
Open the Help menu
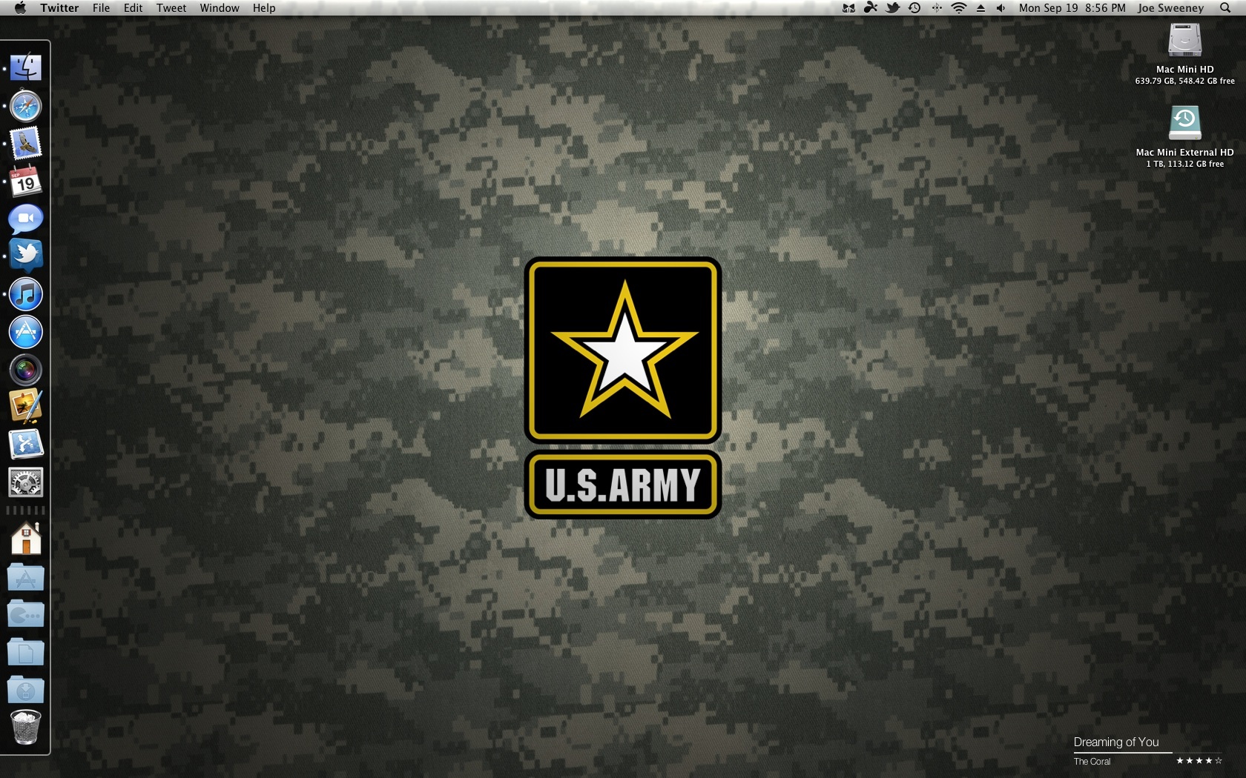(x=264, y=7)
